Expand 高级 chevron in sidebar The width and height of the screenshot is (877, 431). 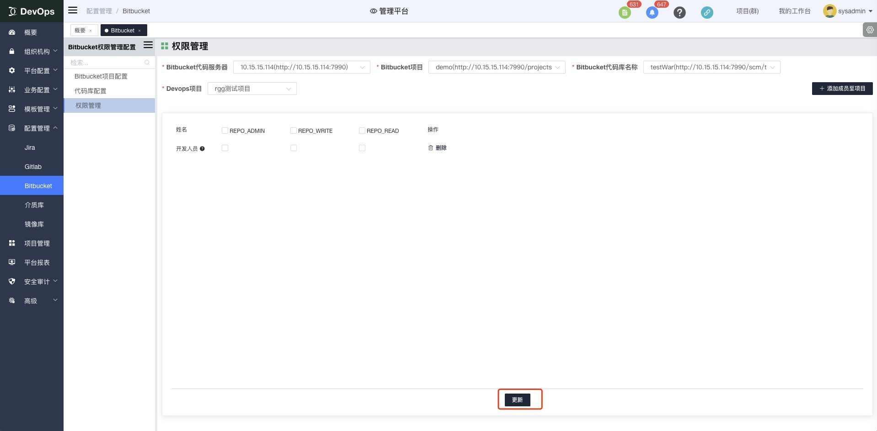pyautogui.click(x=55, y=300)
